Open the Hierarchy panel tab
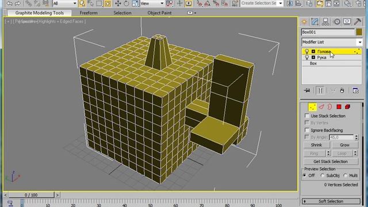The height and width of the screenshot is (207, 368). pyautogui.click(x=325, y=22)
